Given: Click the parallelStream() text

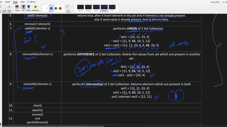Looking at the screenshot, I should 37,122.
